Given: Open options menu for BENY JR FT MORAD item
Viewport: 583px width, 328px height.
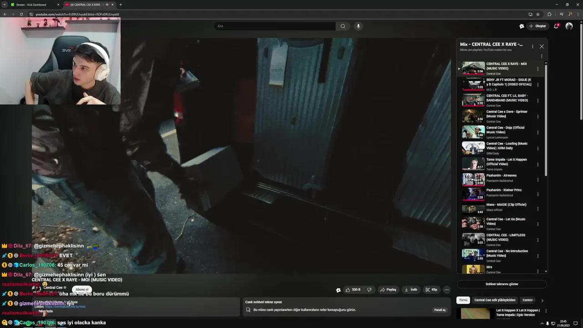Looking at the screenshot, I should pos(537,85).
